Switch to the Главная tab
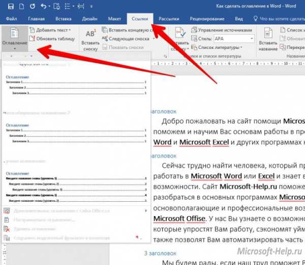Image resolution: width=305 pixels, height=265 pixels. (x=37, y=19)
